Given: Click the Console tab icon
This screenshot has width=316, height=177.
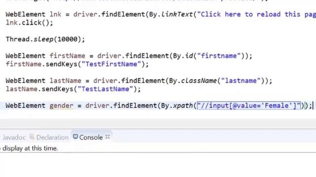Looking at the screenshot, I should tap(76, 137).
